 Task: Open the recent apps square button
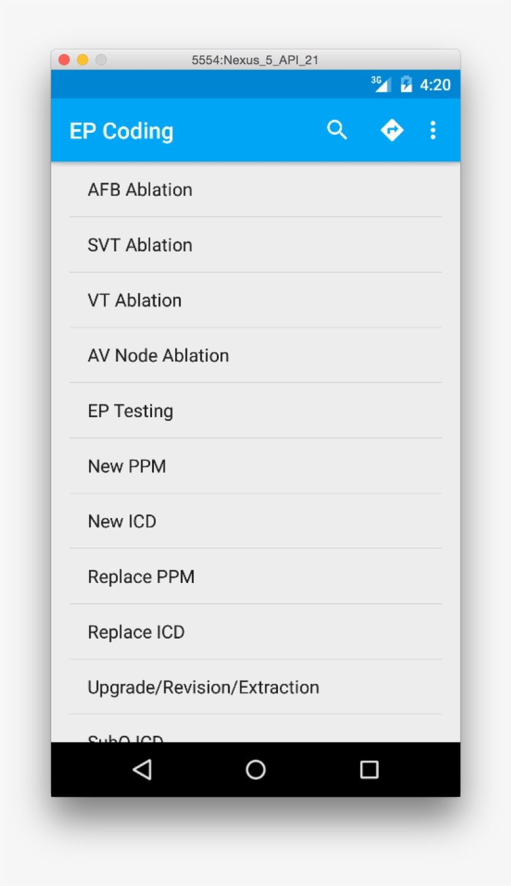tap(370, 770)
